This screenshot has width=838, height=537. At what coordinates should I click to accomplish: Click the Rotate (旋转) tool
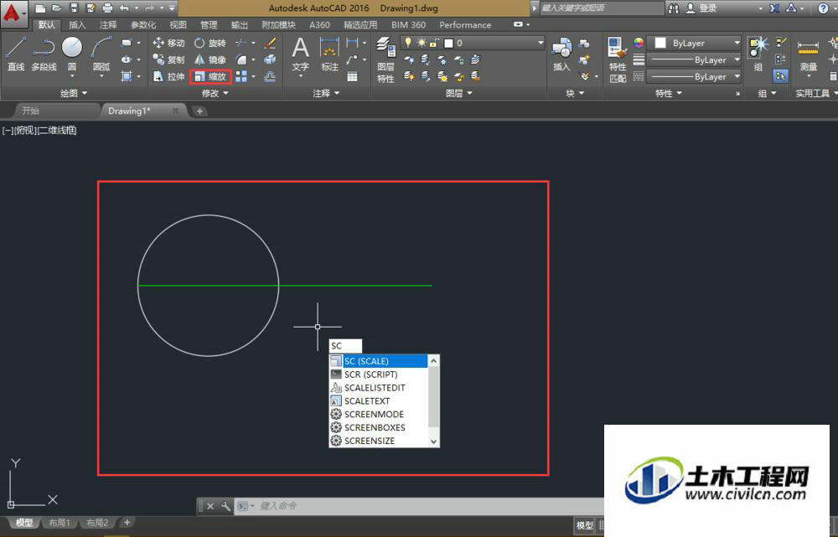(x=210, y=43)
